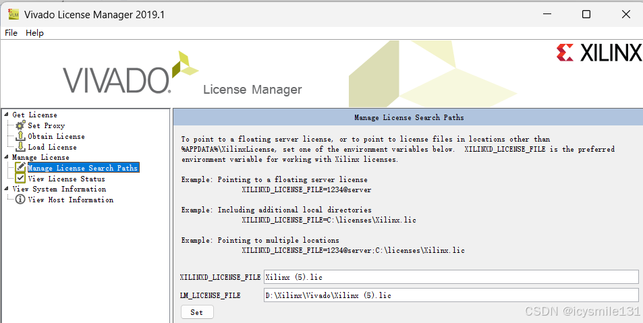Select Set Proxy in the tree

[x=47, y=125]
